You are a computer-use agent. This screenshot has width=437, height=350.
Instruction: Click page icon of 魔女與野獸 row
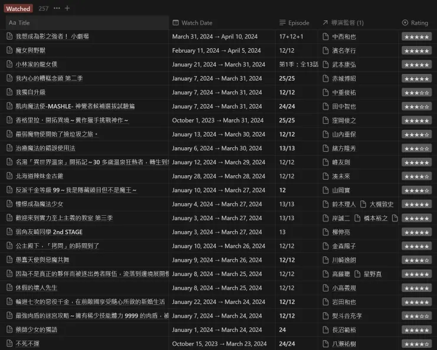pyautogui.click(x=10, y=50)
